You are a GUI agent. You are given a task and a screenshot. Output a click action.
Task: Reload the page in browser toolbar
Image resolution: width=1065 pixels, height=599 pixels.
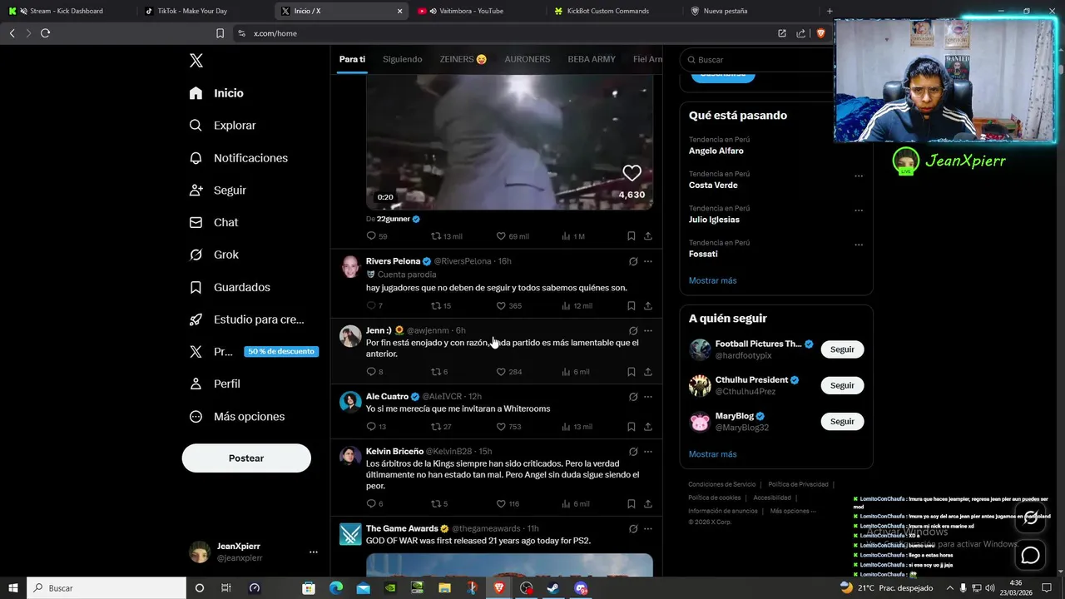[x=45, y=33]
